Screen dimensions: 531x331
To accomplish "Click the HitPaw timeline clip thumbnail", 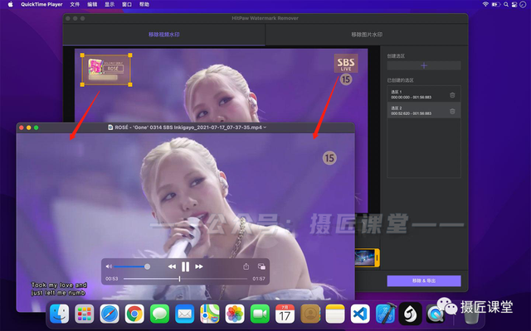I will click(367, 257).
